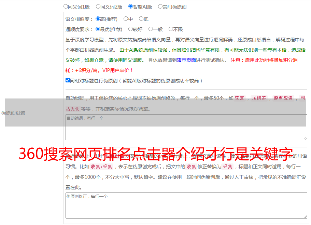Select 禁用伪原创 to disable rewriting
Image resolution: width=311 pixels, height=225 pixels.
pyautogui.click(x=160, y=6)
